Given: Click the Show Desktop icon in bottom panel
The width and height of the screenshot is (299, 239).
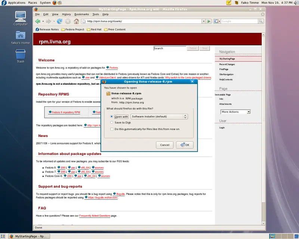Looking at the screenshot, I should point(3,236).
